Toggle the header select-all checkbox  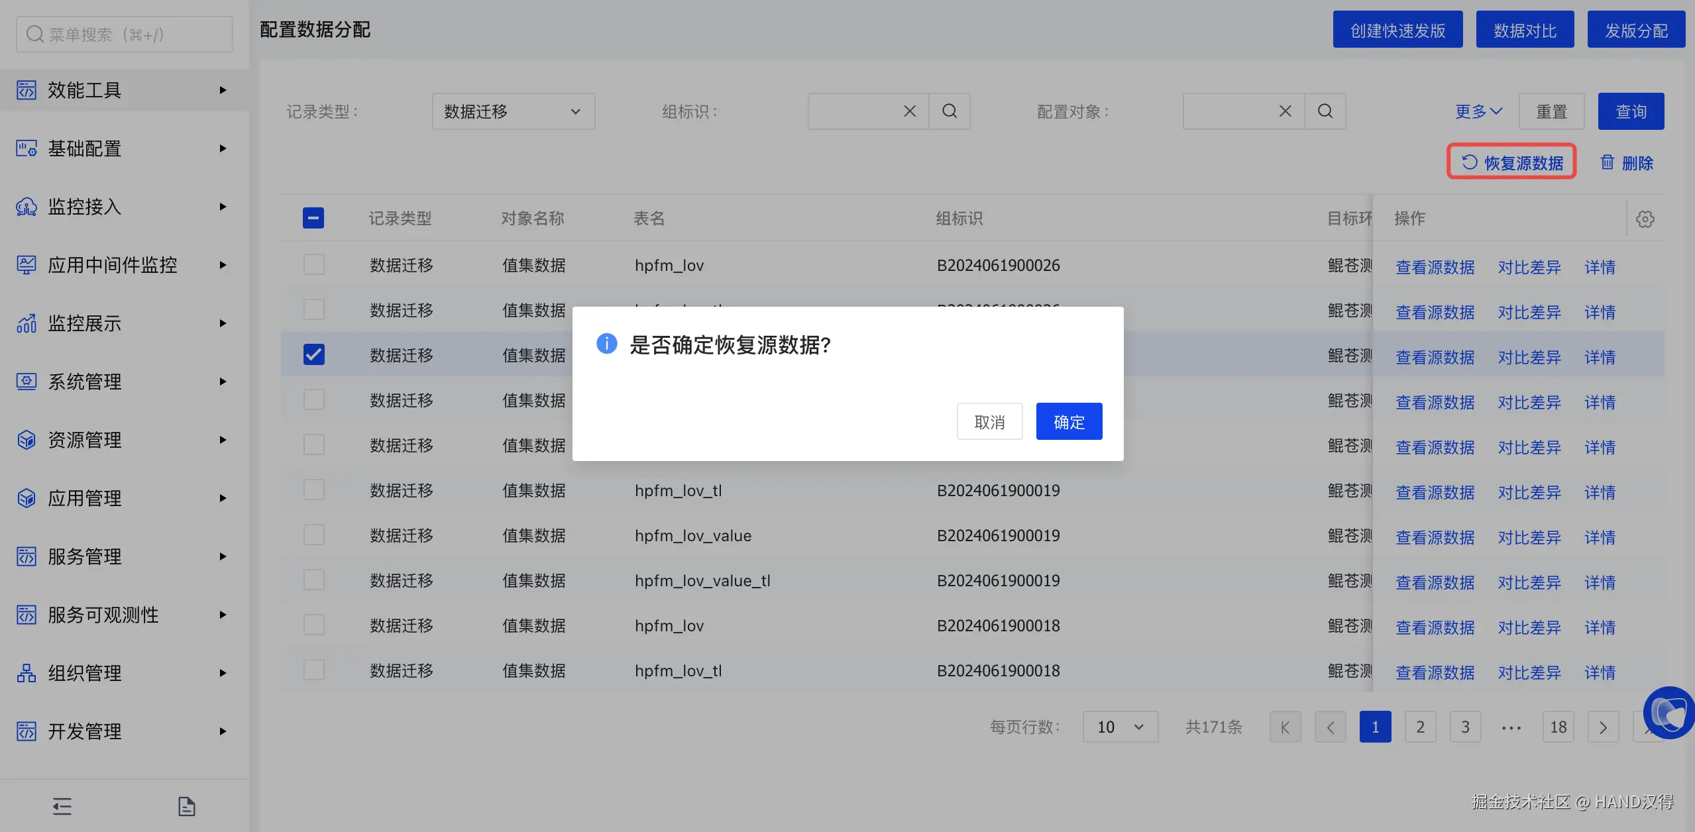click(x=313, y=218)
